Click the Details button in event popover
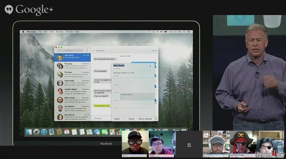This screenshot has height=159, width=286. tap(117, 119)
